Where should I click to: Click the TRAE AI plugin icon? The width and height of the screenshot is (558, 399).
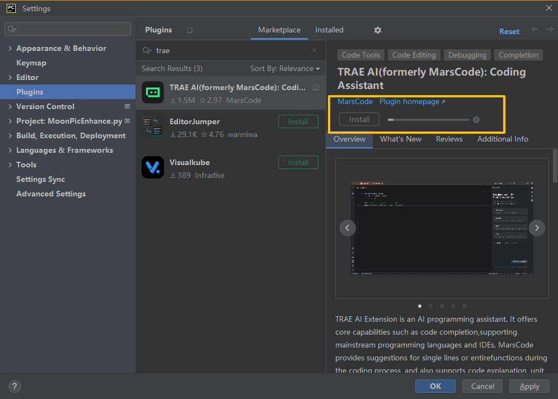point(153,92)
